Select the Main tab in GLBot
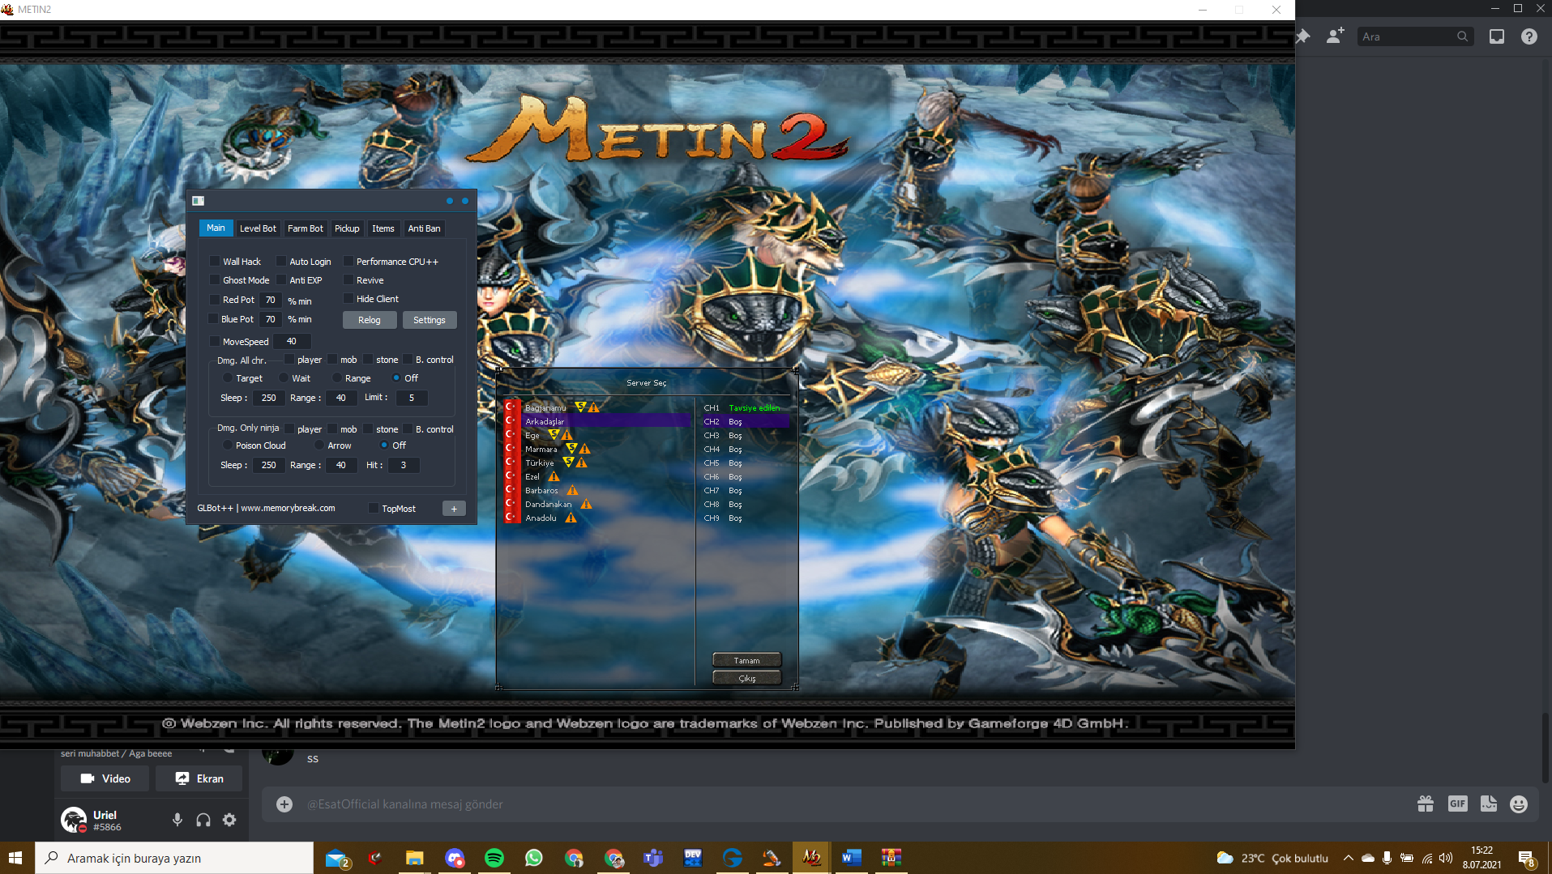Viewport: 1552px width, 874px height. (216, 228)
